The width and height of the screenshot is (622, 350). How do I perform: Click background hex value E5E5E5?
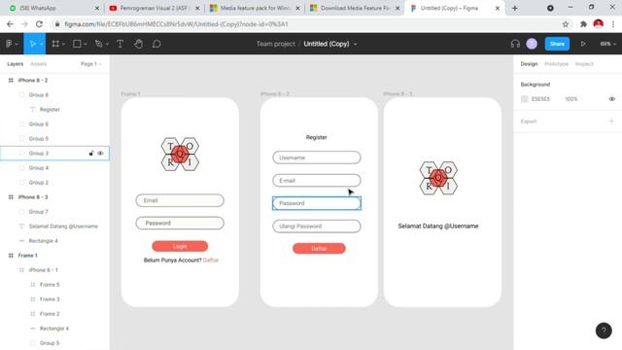(540, 99)
